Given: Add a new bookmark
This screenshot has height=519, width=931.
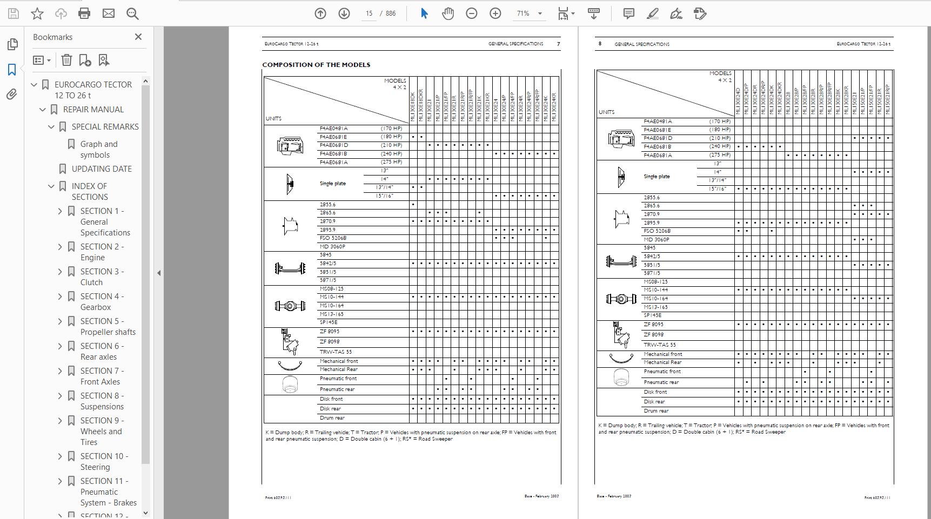Looking at the screenshot, I should click(x=85, y=60).
